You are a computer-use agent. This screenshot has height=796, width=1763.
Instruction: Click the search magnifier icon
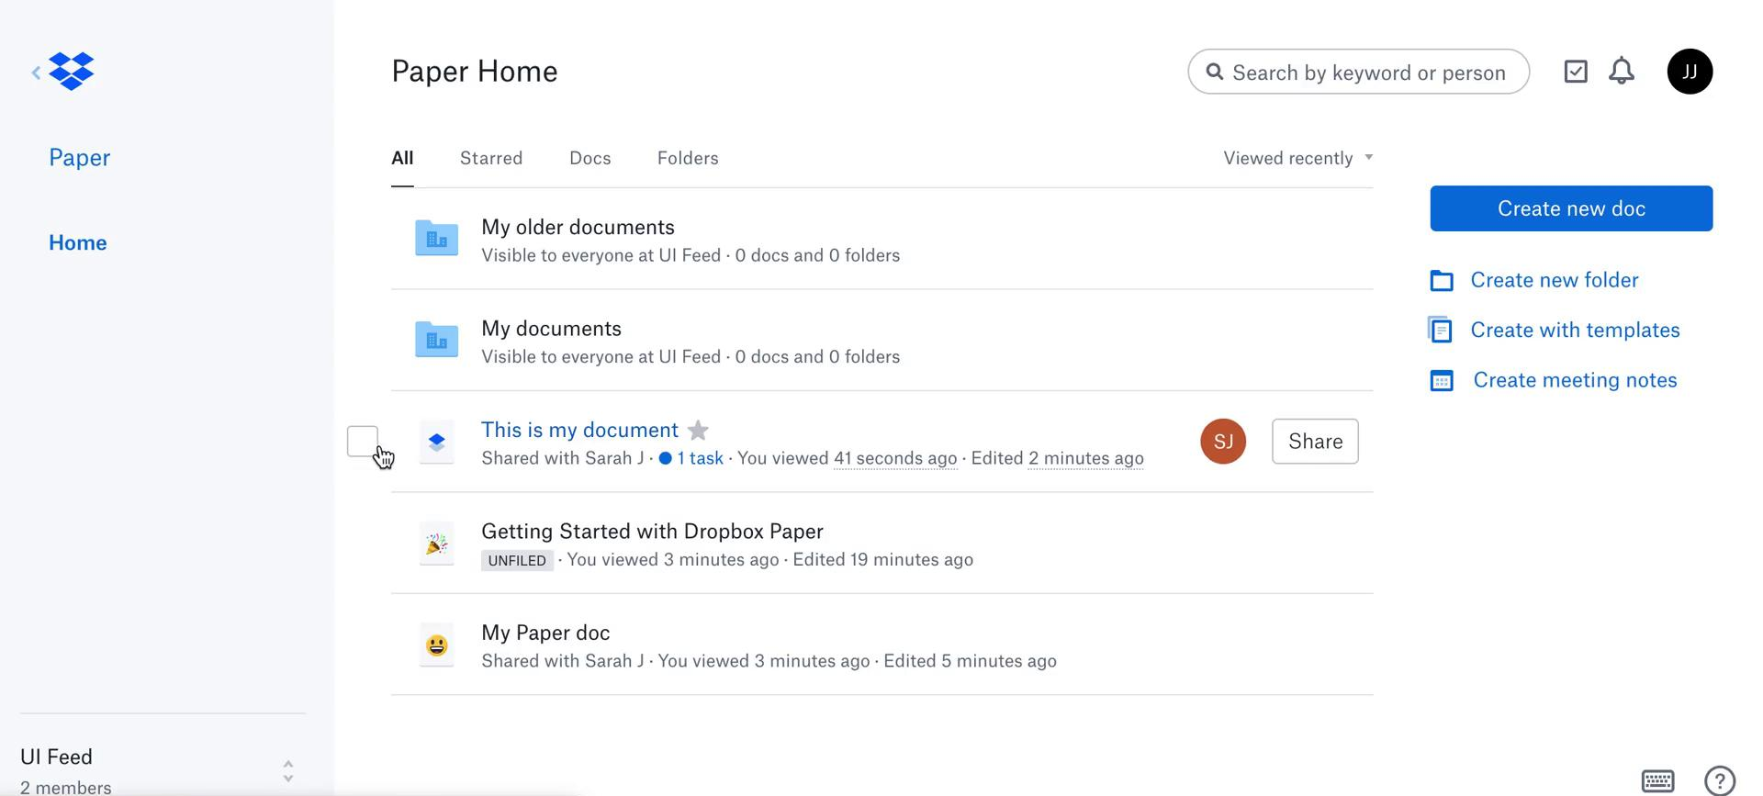tap(1215, 72)
